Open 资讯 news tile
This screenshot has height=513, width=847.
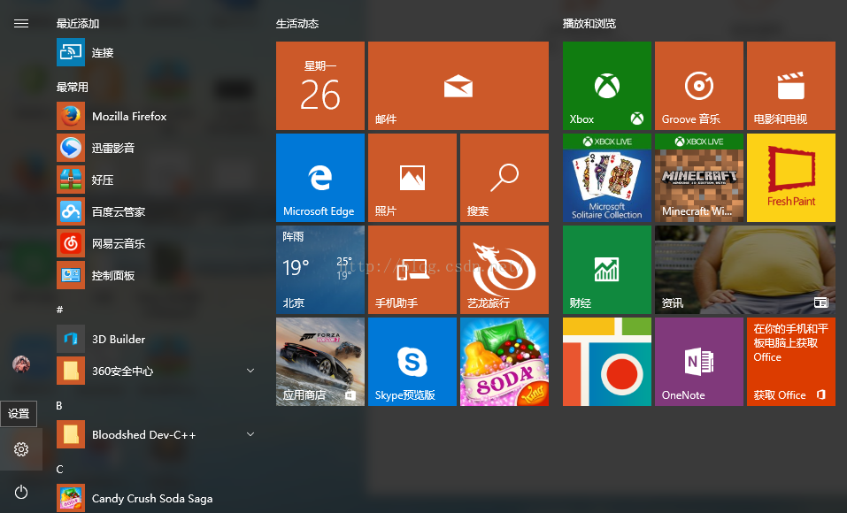(x=745, y=270)
